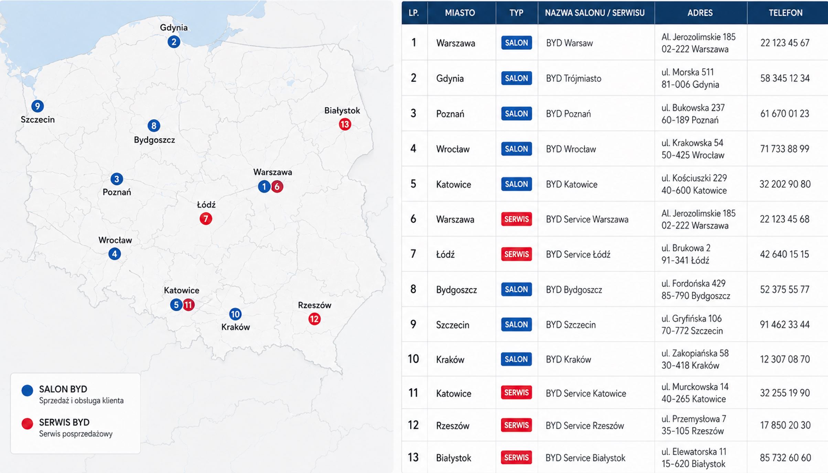Click address ul. Elewatorska 11 Białystok

694,458
